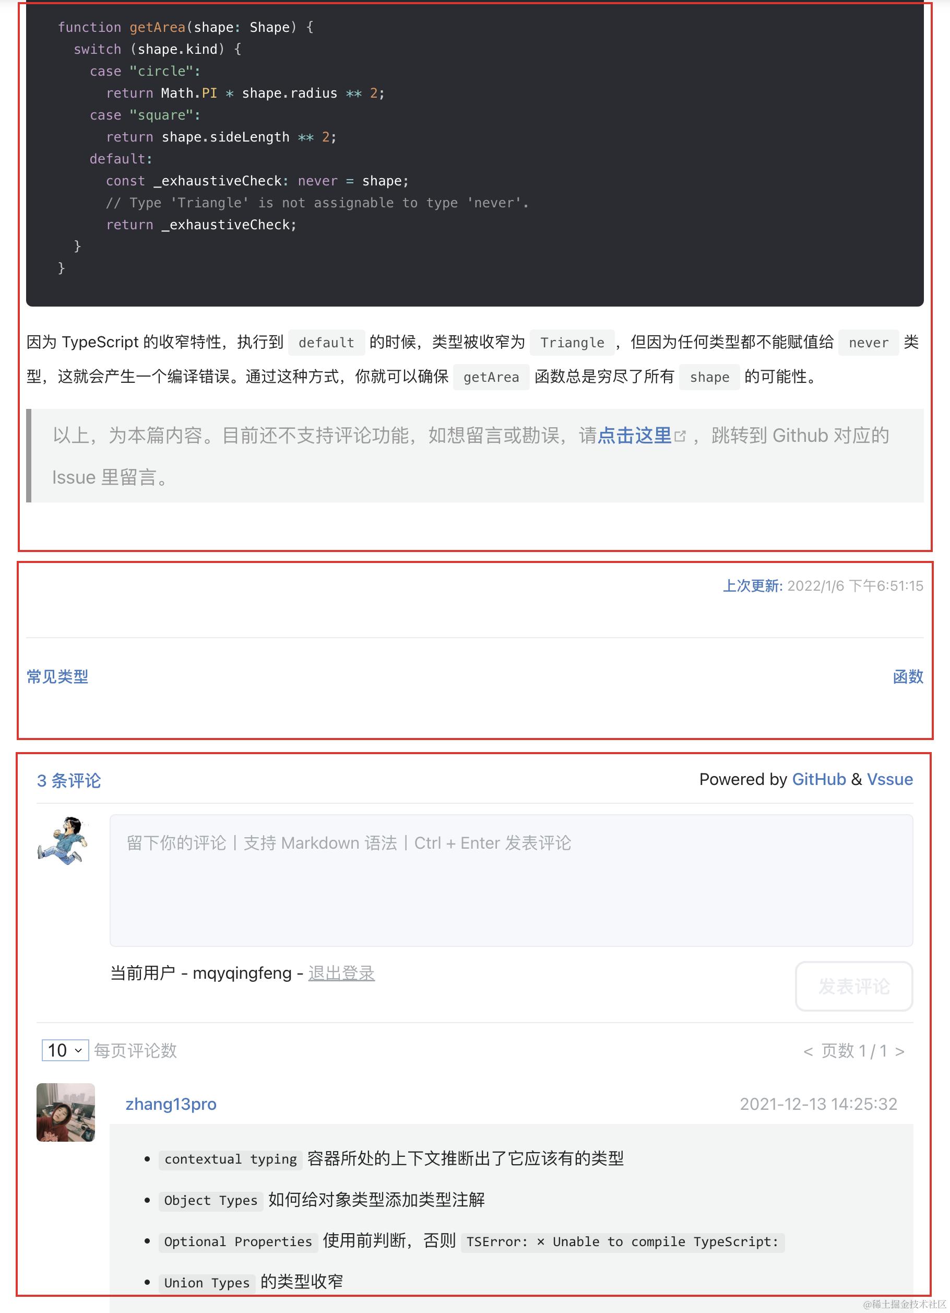Navigate to next page 函数
Image resolution: width=950 pixels, height=1313 pixels.
[x=908, y=676]
